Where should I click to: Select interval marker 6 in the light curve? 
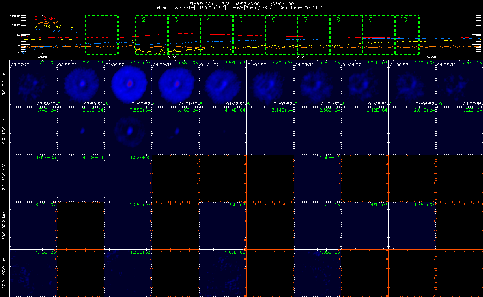tap(273, 20)
